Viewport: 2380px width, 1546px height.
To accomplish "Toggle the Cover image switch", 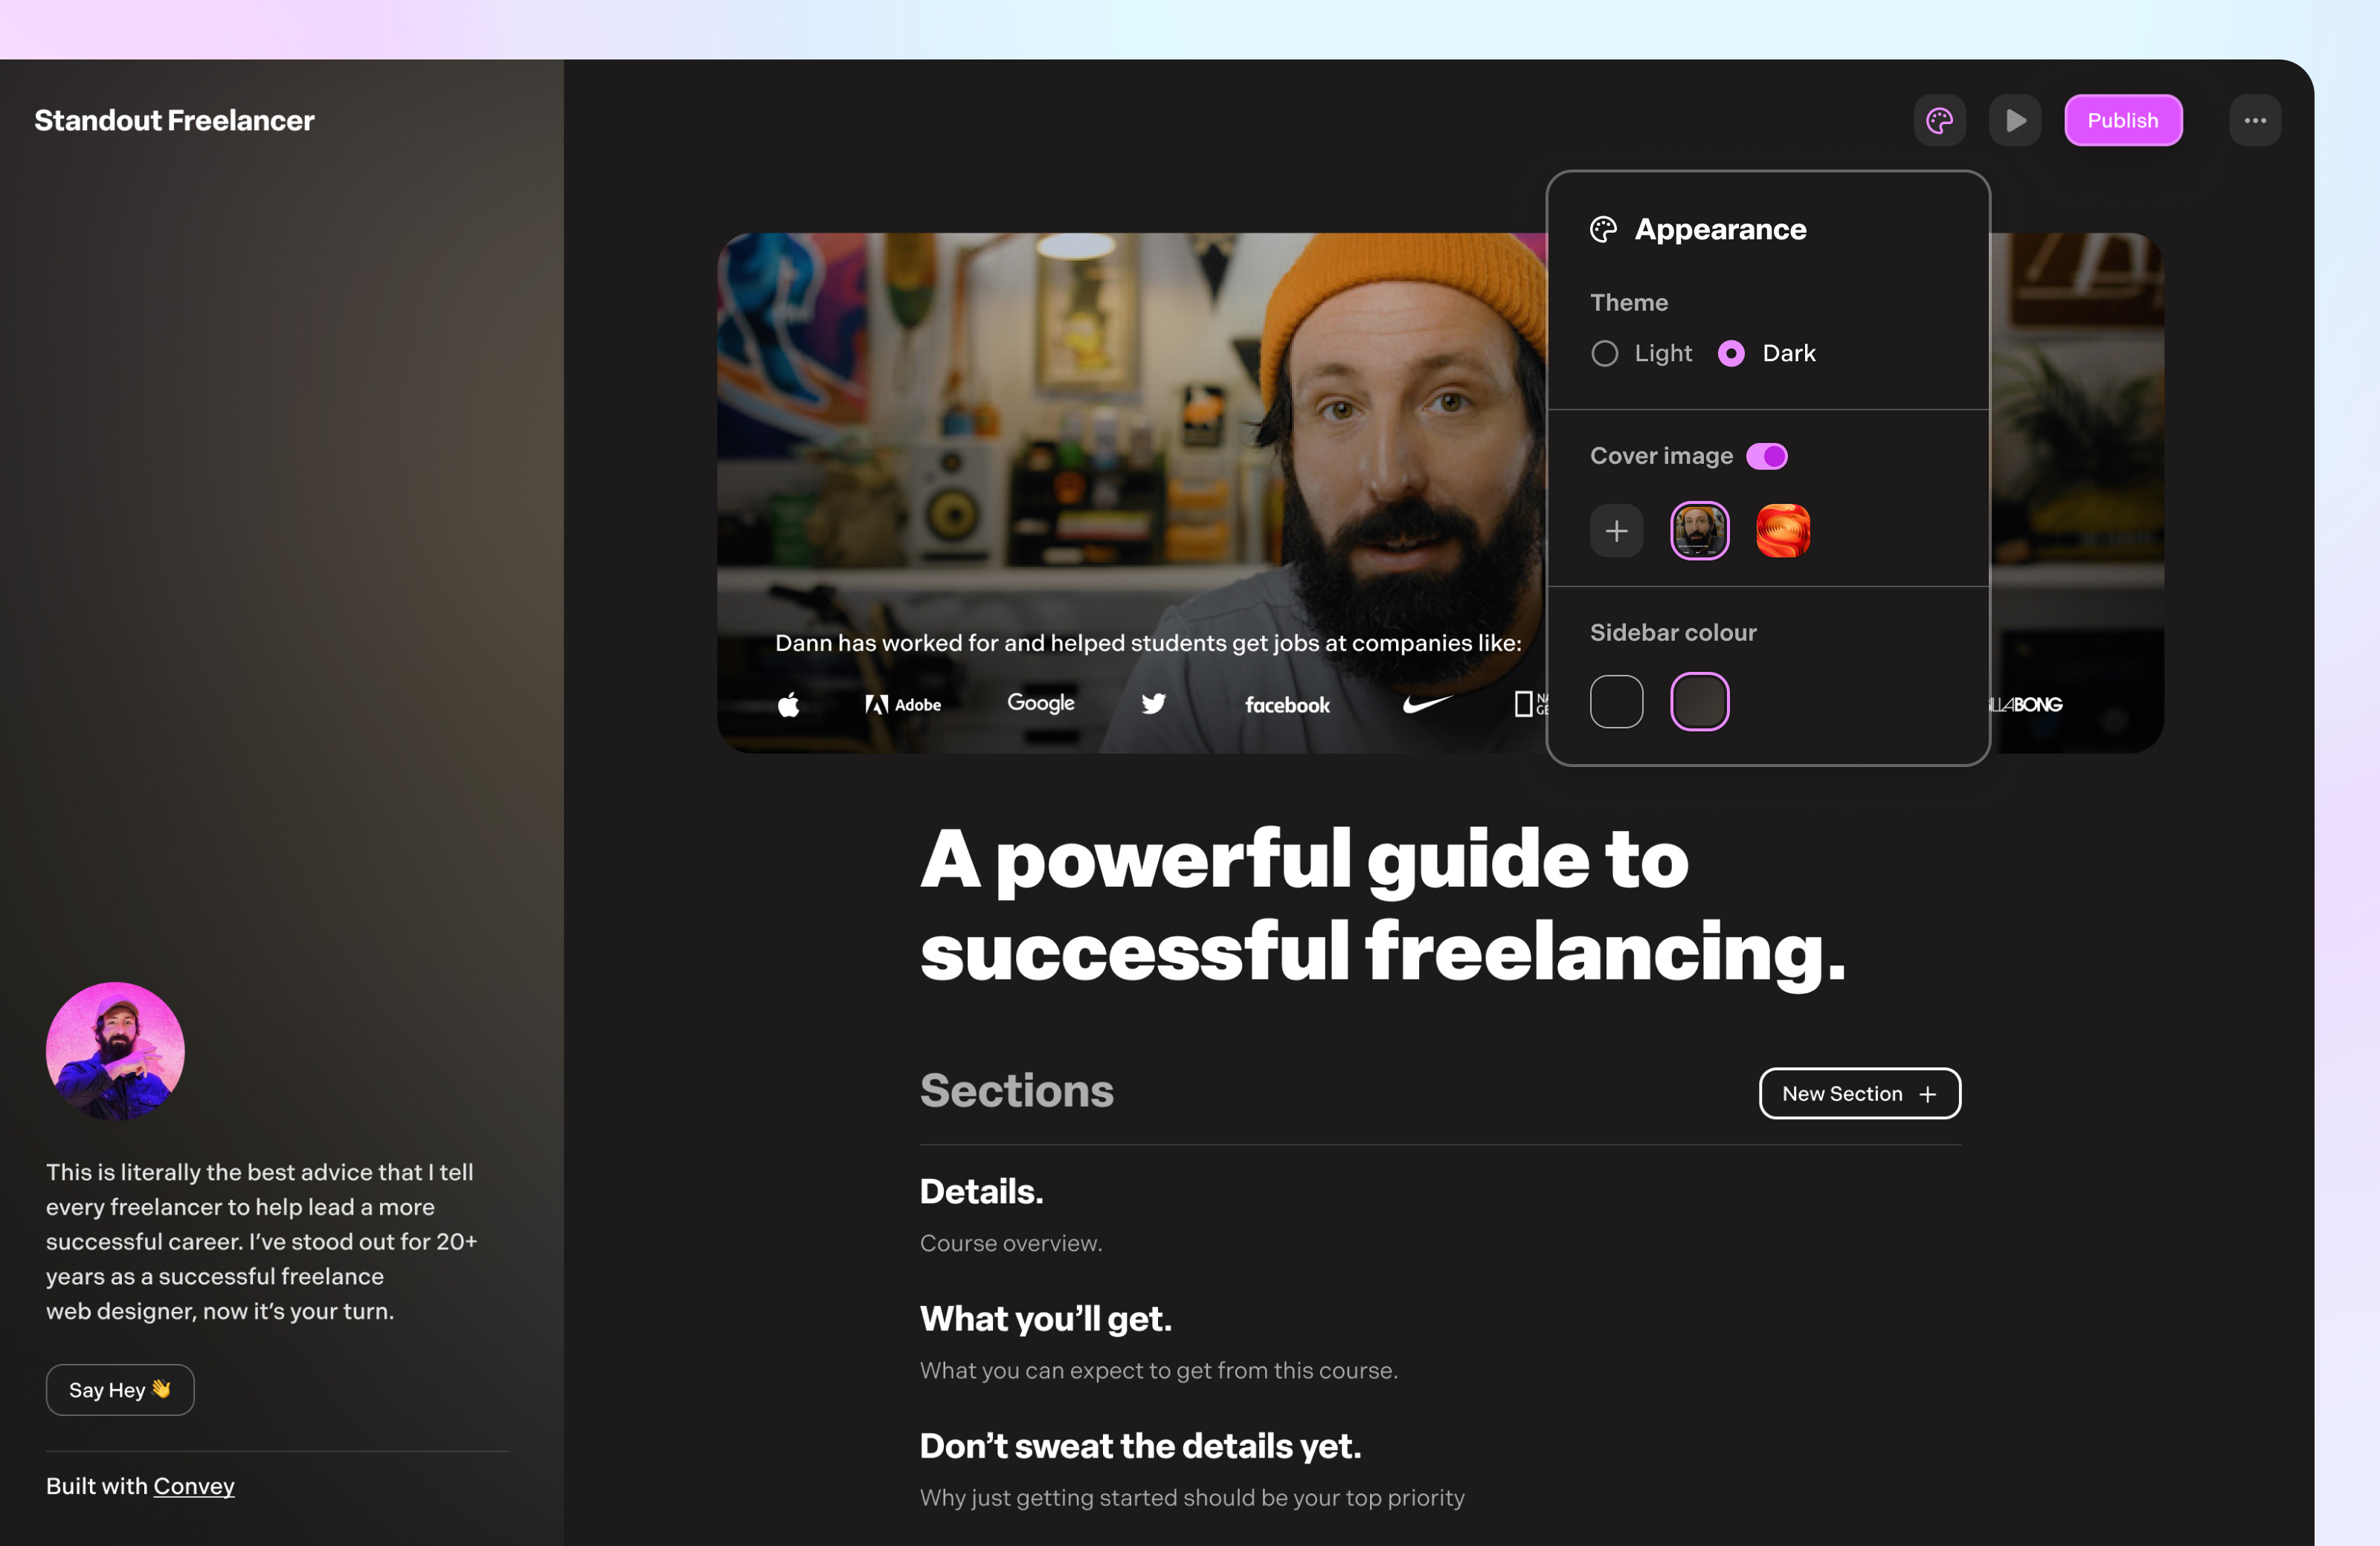I will (x=1766, y=456).
